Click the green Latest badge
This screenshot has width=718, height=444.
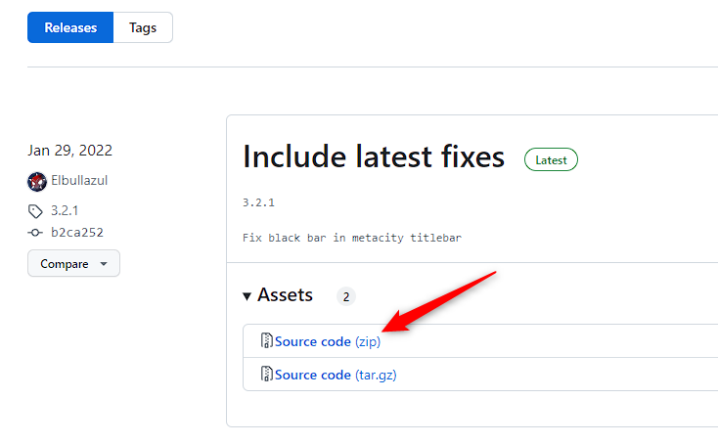point(551,159)
